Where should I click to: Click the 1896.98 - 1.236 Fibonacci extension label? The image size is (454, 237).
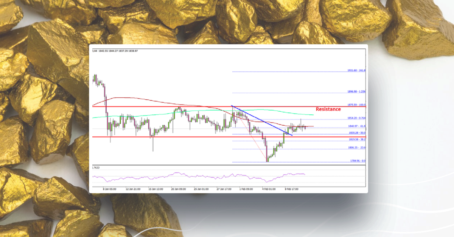point(356,91)
